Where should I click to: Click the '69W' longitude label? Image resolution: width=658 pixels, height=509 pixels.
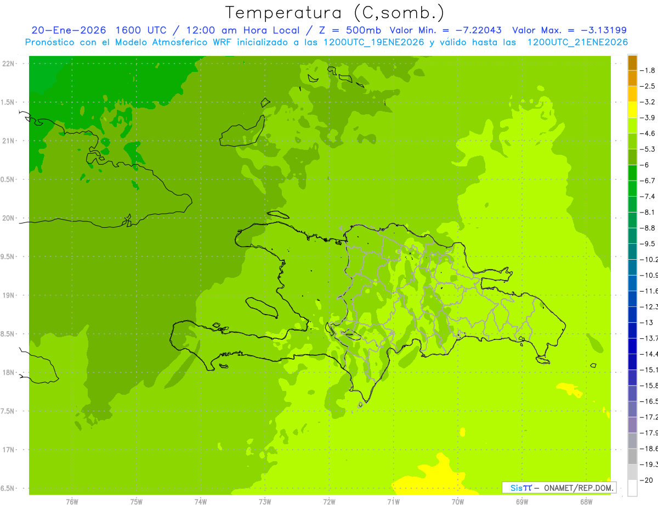coord(521,501)
